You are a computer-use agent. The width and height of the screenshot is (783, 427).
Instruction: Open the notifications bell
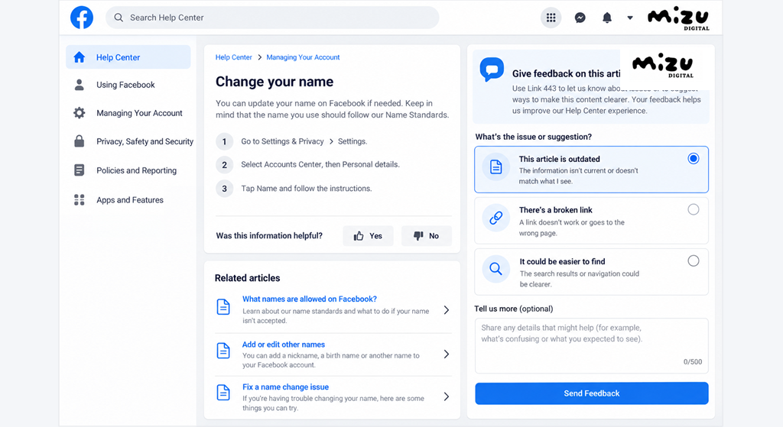point(606,18)
